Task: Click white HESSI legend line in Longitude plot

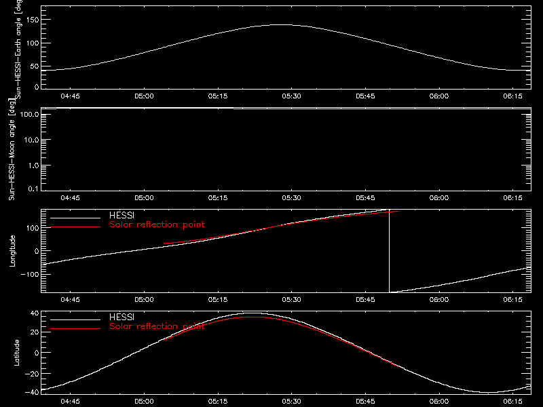Action: point(75,218)
